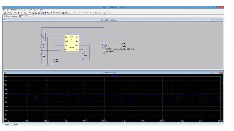Select capacitor C1 near the CV pin
The width and height of the screenshot is (234, 131).
point(83,54)
